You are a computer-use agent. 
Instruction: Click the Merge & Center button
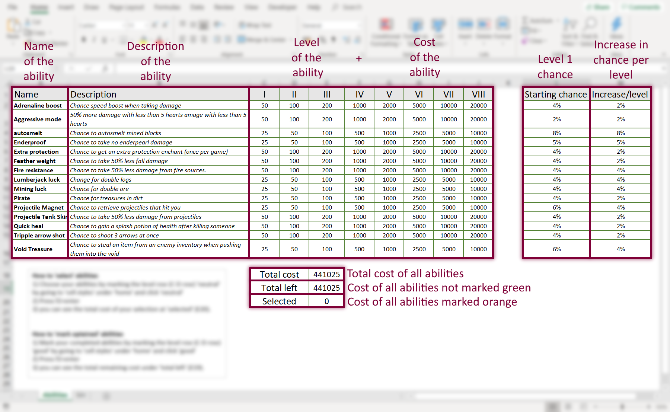262,39
